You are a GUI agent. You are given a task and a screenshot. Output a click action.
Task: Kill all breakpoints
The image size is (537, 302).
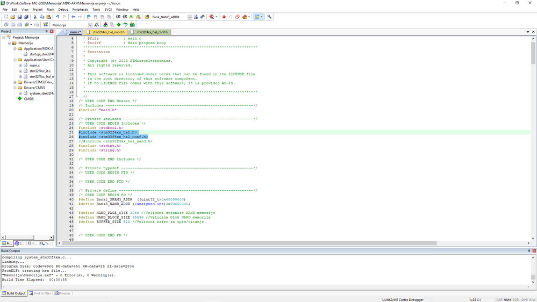pyautogui.click(x=244, y=17)
